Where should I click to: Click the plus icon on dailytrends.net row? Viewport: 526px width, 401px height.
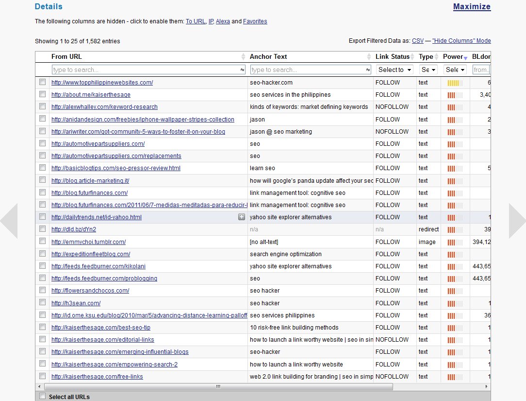click(242, 217)
